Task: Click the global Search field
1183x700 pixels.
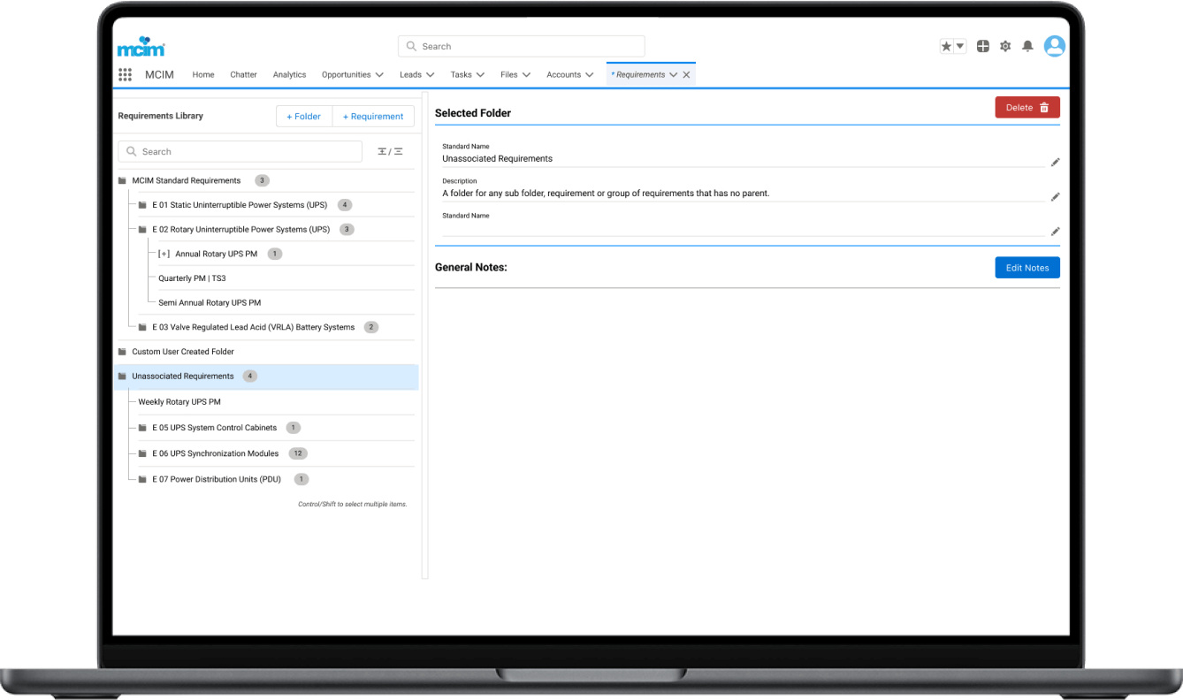Action: (x=522, y=46)
